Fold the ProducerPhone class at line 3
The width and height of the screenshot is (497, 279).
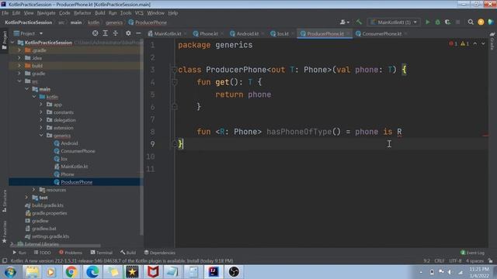(x=174, y=70)
